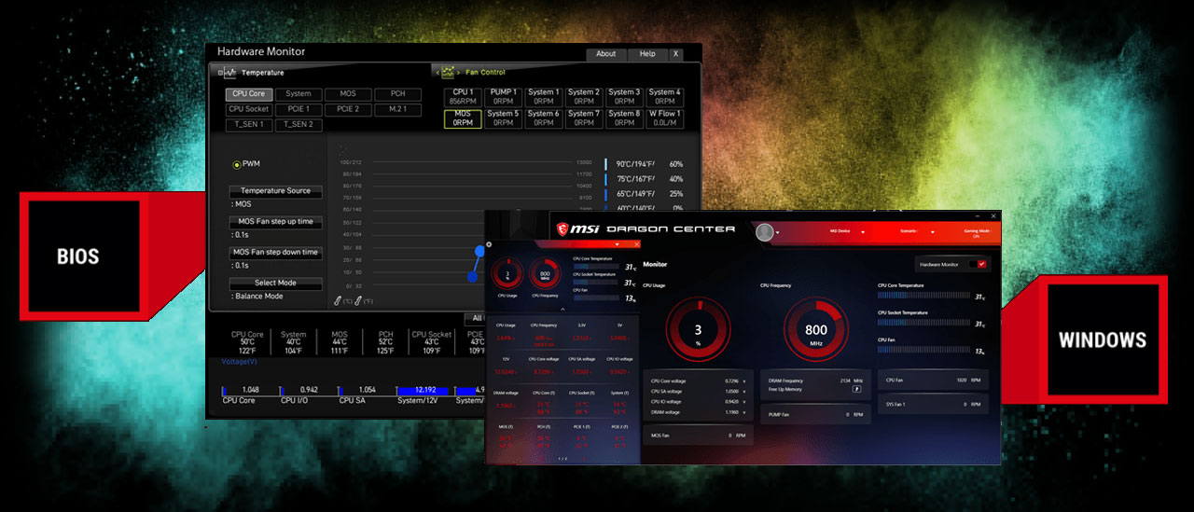Select the T_SEN 1 sensor button
The height and width of the screenshot is (512, 1194).
[248, 124]
